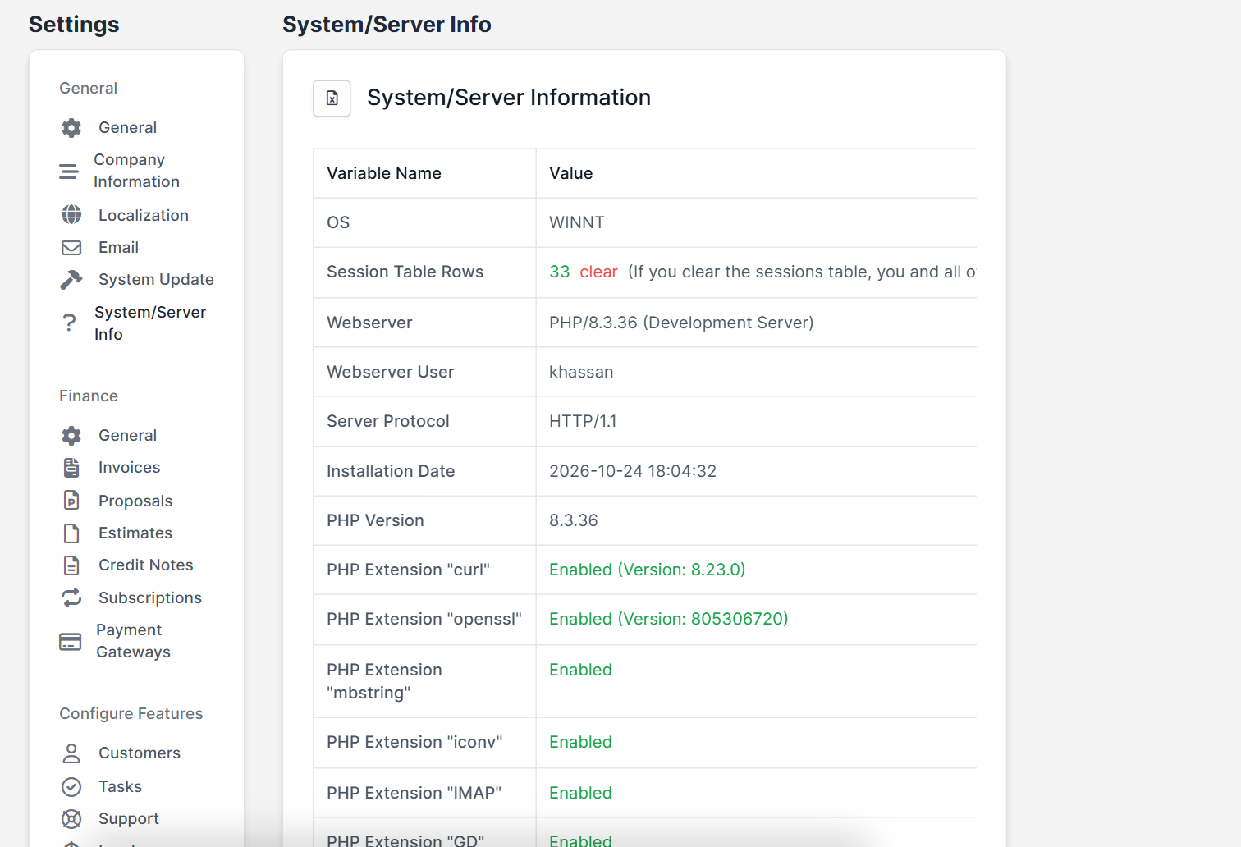
Task: Click the hammer icon for System Update
Action: pyautogui.click(x=71, y=280)
